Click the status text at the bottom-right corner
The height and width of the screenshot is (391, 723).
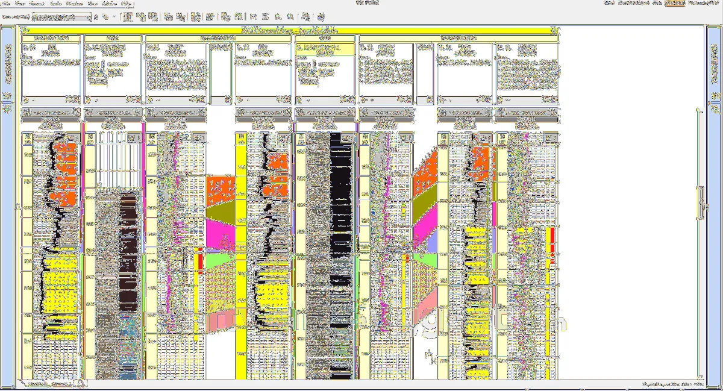[674, 383]
